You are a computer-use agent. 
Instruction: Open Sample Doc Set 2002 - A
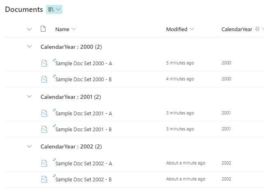coord(83,164)
